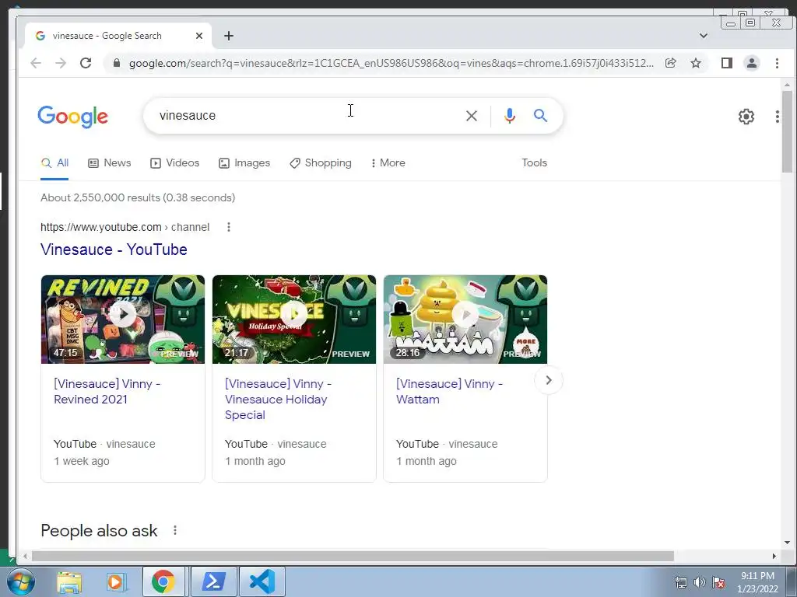Click the 1 week ago text
Image resolution: width=797 pixels, height=597 pixels.
pos(81,462)
